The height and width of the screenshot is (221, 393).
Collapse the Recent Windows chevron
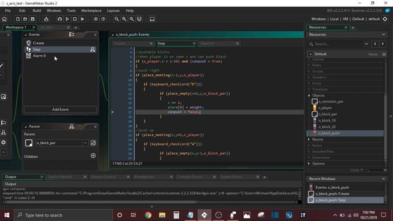(x=383, y=179)
